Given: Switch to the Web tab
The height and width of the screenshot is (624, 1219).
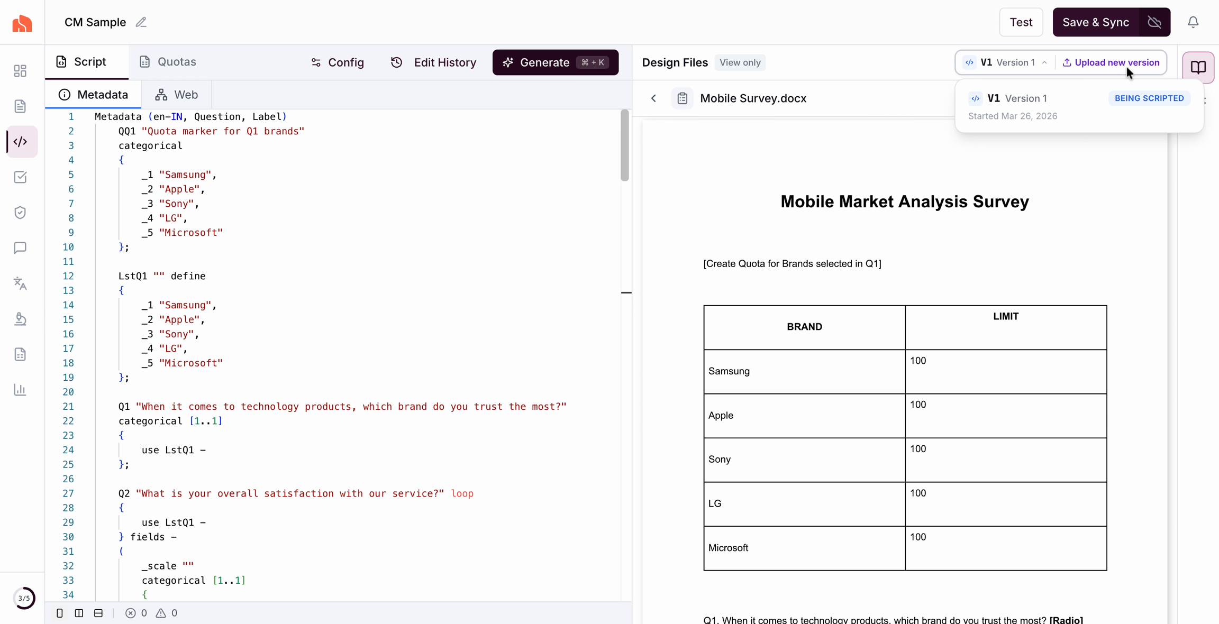Looking at the screenshot, I should (x=177, y=95).
